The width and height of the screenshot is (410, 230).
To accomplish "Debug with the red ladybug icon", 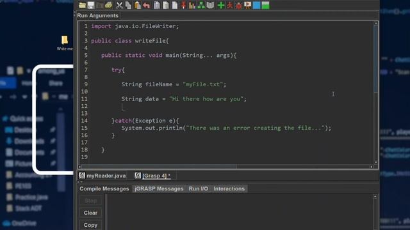I will [238, 5].
